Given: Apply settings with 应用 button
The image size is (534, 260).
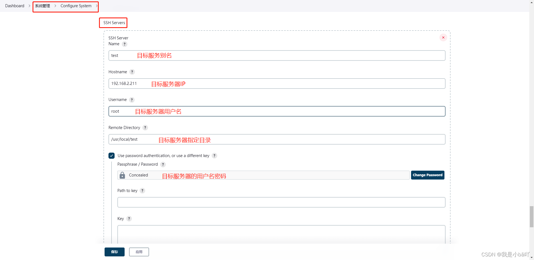Looking at the screenshot, I should [139, 252].
